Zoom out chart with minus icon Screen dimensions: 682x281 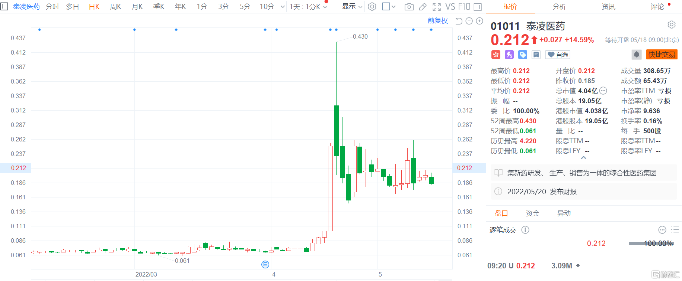[x=469, y=21]
